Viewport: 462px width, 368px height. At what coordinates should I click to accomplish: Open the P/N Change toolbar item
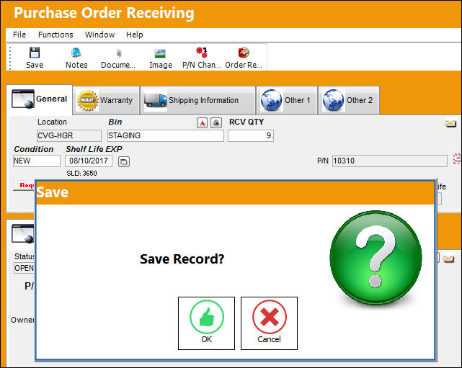pos(202,58)
